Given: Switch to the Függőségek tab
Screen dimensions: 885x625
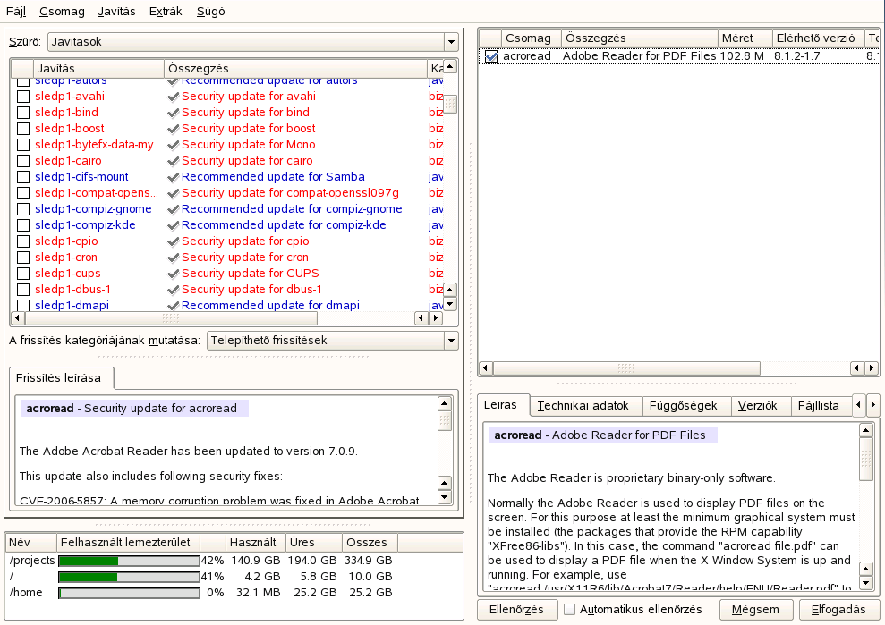Looking at the screenshot, I should pyautogui.click(x=683, y=406).
